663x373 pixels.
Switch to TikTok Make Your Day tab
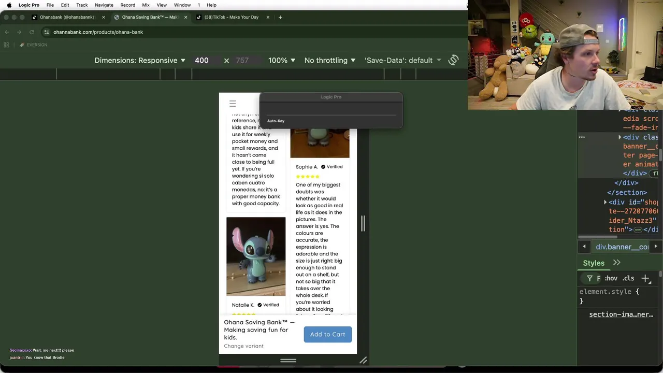(x=231, y=17)
